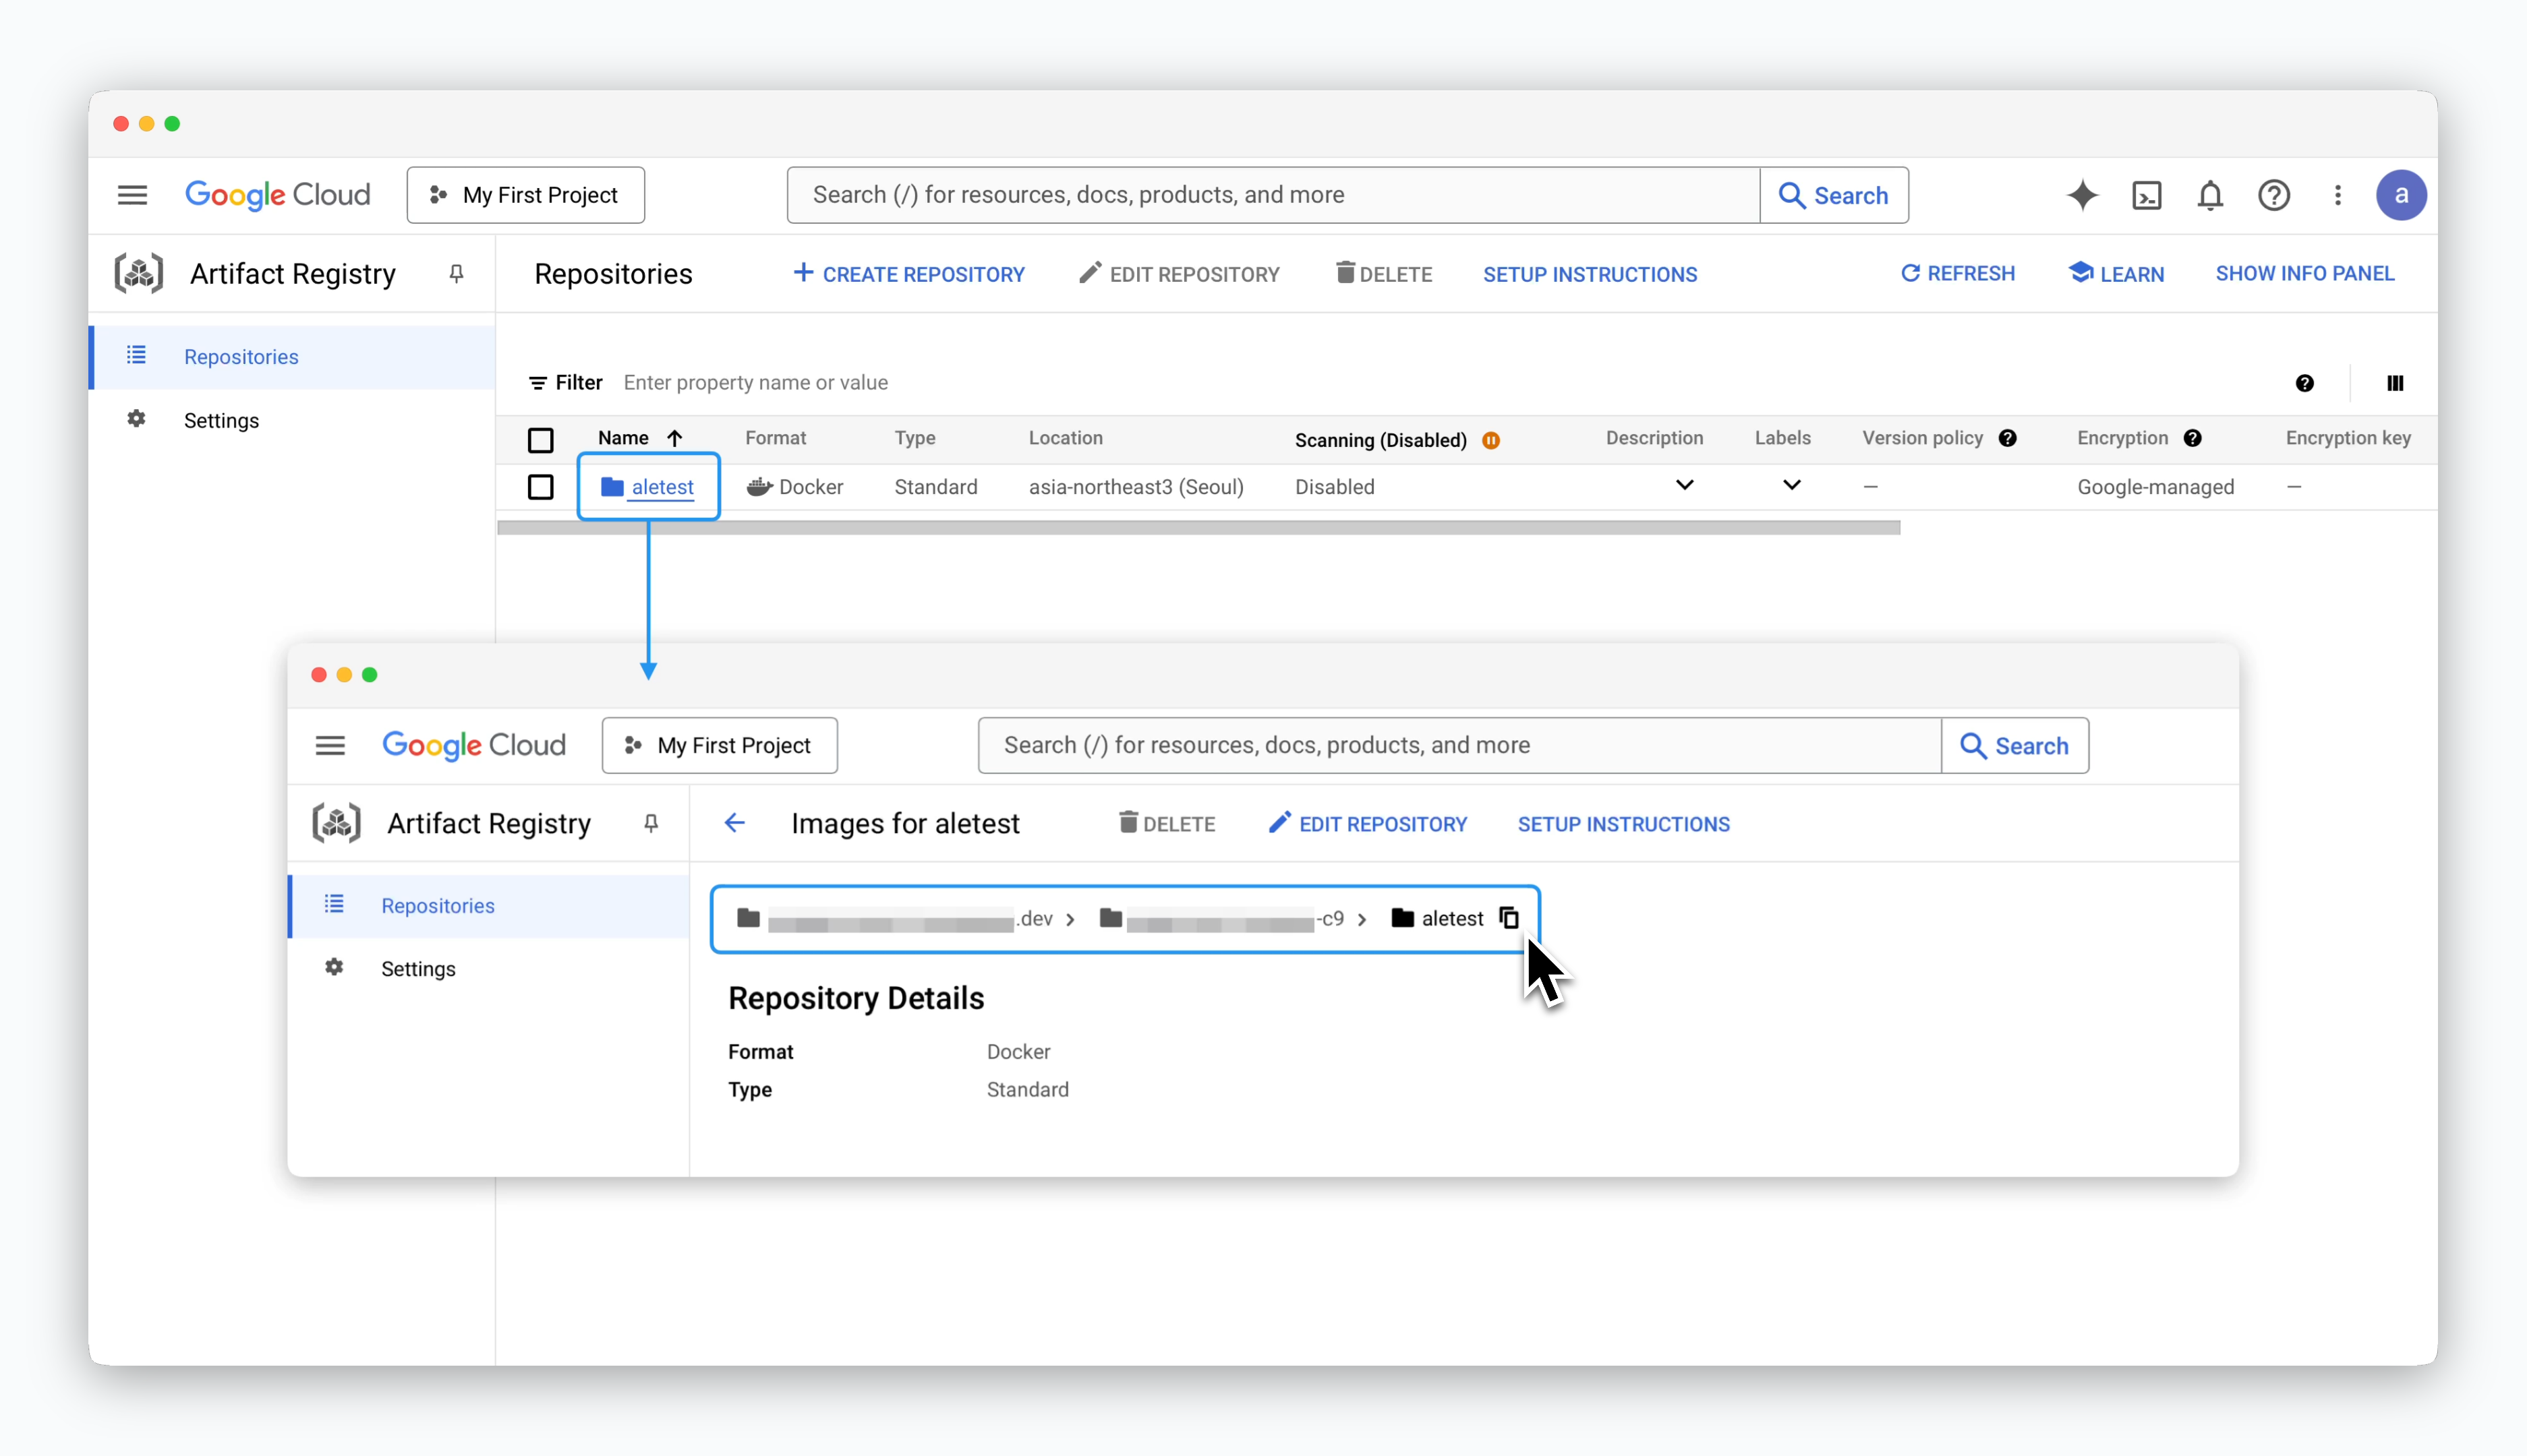This screenshot has width=2527, height=1456.
Task: Click the Artifact Registry logo in front window
Action: 336,823
